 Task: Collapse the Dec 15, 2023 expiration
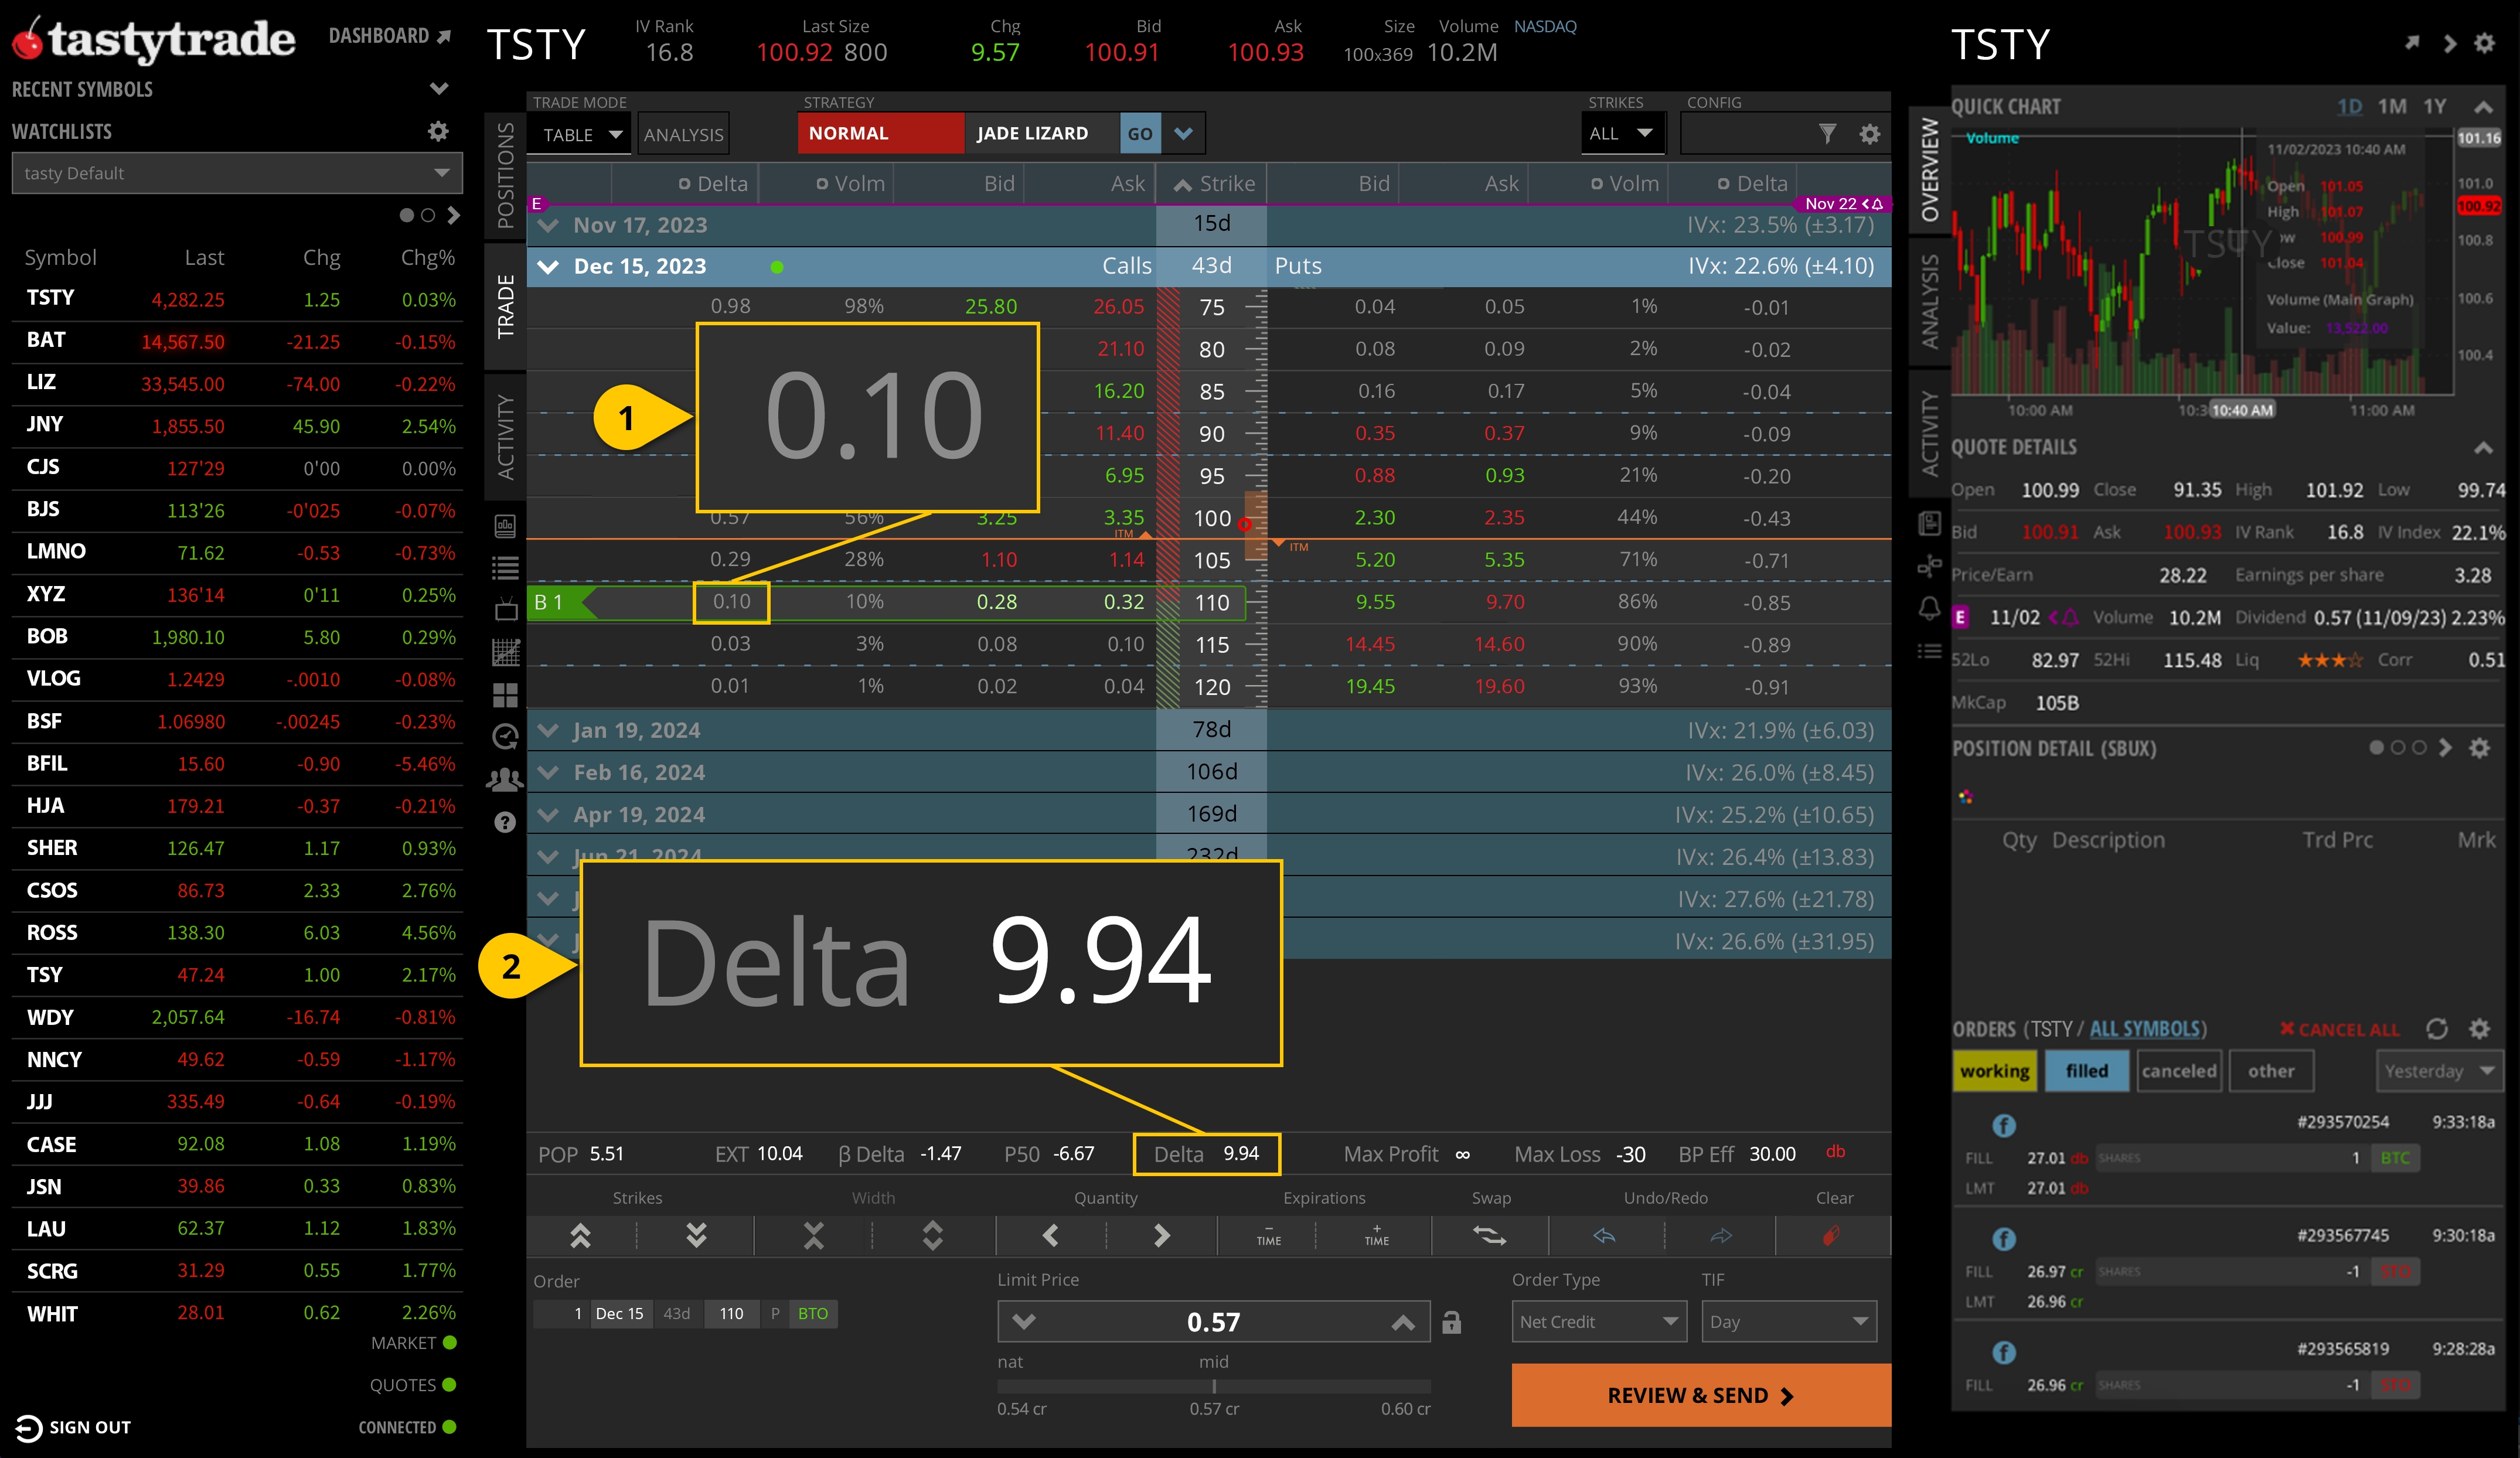548,266
